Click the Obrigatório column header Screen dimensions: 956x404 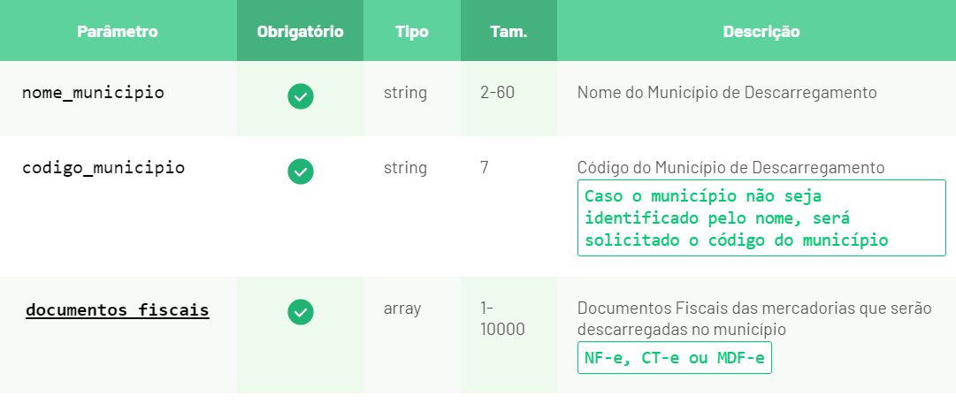click(301, 32)
